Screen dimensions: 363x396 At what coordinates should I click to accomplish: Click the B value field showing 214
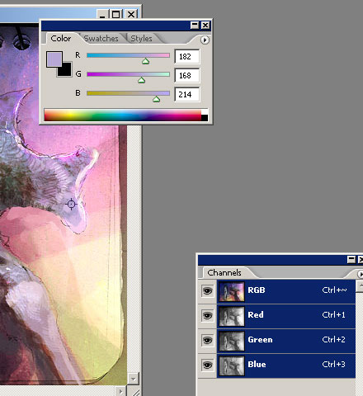186,94
